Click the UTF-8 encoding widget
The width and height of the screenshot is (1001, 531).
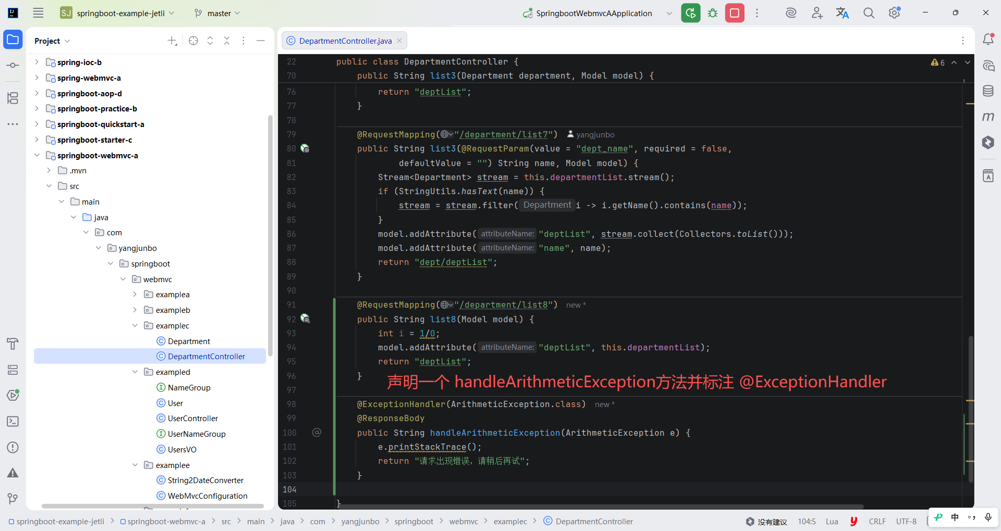coord(906,521)
